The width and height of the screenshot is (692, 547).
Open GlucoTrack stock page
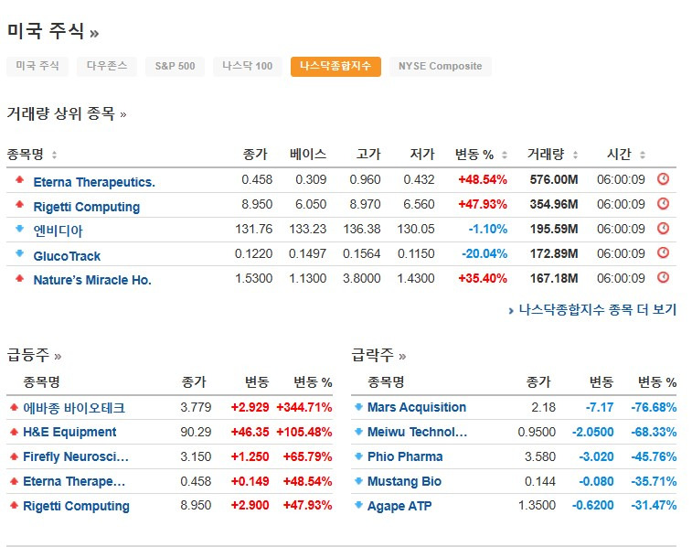pyautogui.click(x=67, y=256)
